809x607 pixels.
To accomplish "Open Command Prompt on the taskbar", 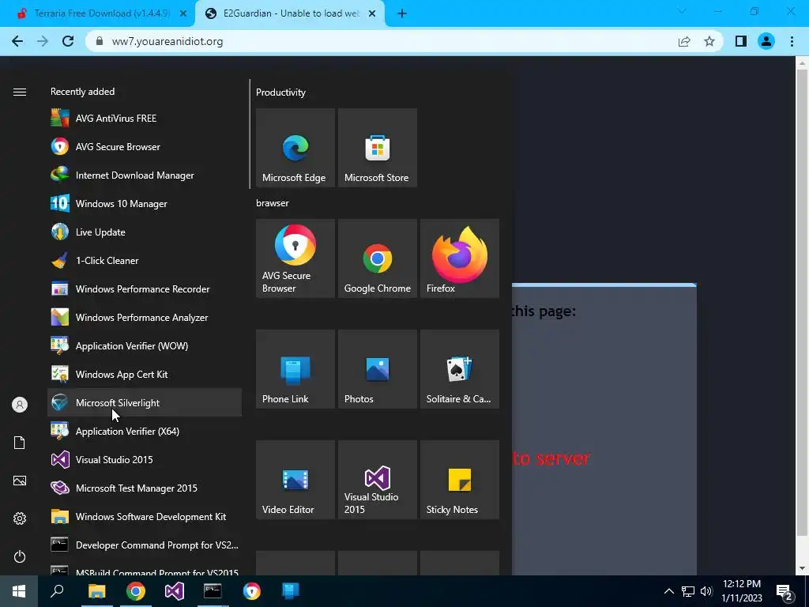I will click(x=213, y=591).
